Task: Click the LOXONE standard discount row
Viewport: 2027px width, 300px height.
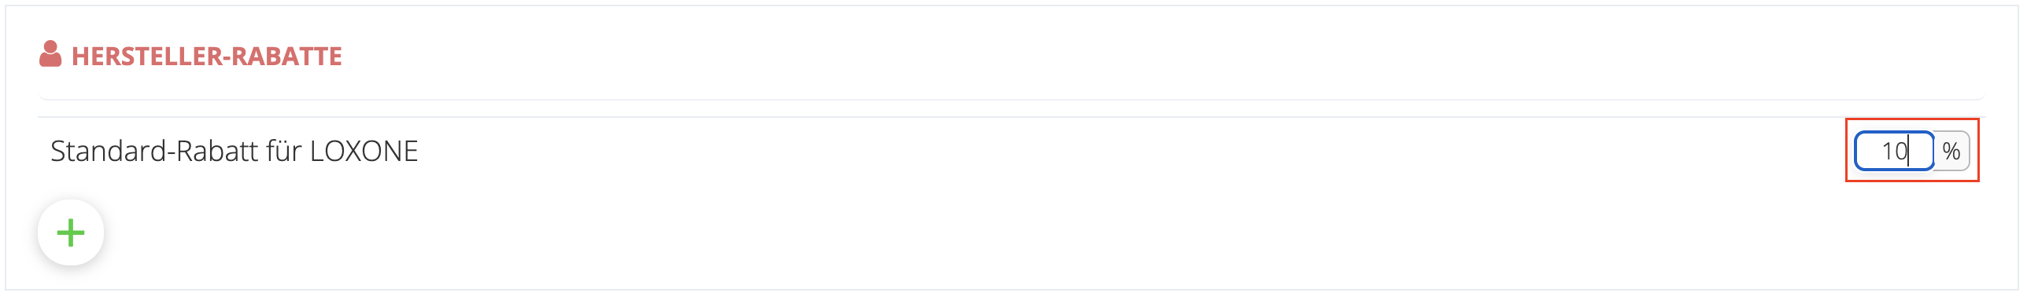Action: 1011,151
